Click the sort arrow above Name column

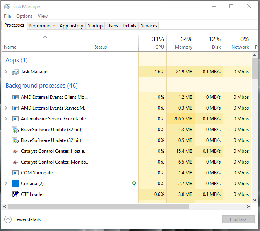[45, 37]
